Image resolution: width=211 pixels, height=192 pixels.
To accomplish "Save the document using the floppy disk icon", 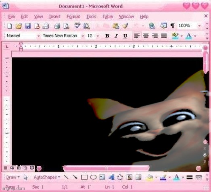I will [x=28, y=26].
